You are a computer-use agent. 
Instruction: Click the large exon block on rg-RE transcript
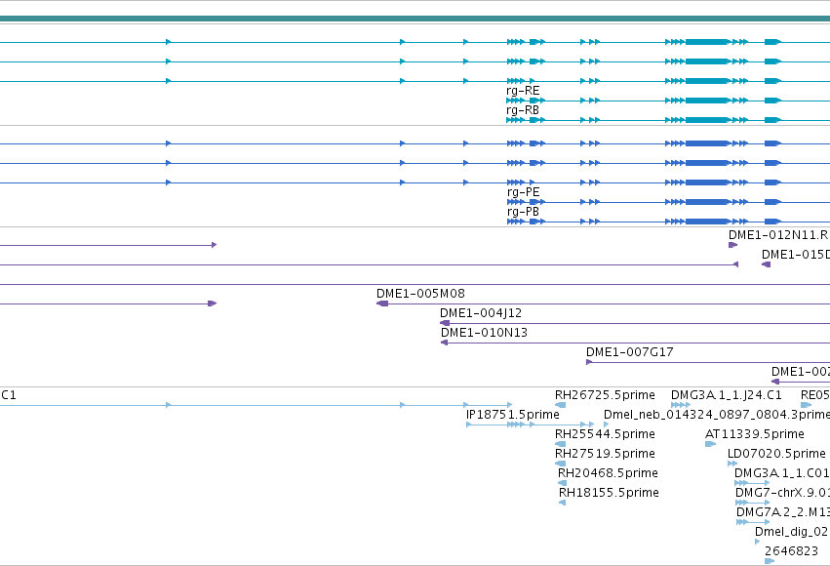pyautogui.click(x=708, y=101)
